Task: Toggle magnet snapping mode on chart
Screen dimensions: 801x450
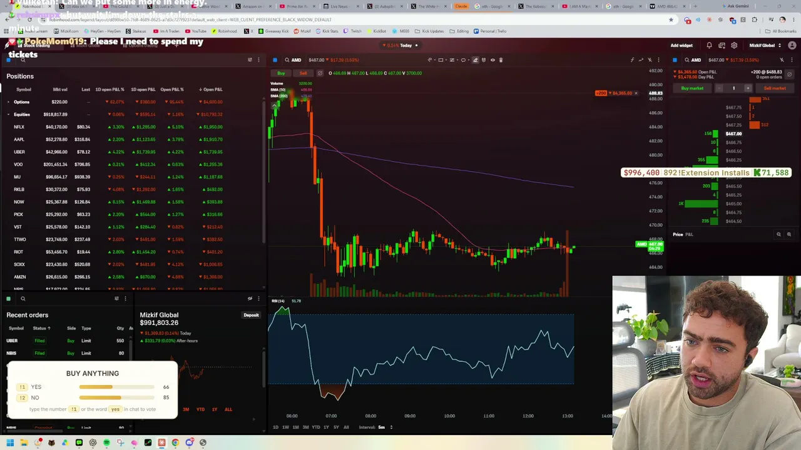Action: click(484, 60)
